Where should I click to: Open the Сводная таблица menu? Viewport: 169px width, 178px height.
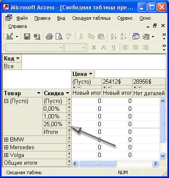(x=91, y=18)
